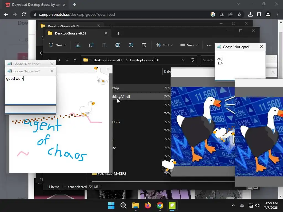
Task: Open the Chrome side panel icon
Action: (259, 14)
